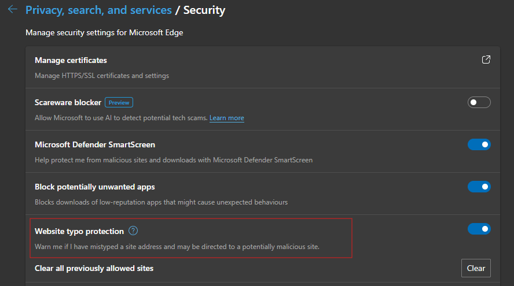Open Manage certificates external link icon

[x=486, y=60]
